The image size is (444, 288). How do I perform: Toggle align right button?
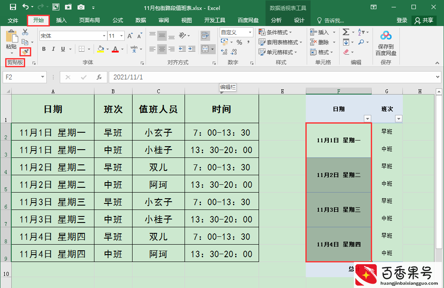pyautogui.click(x=172, y=49)
